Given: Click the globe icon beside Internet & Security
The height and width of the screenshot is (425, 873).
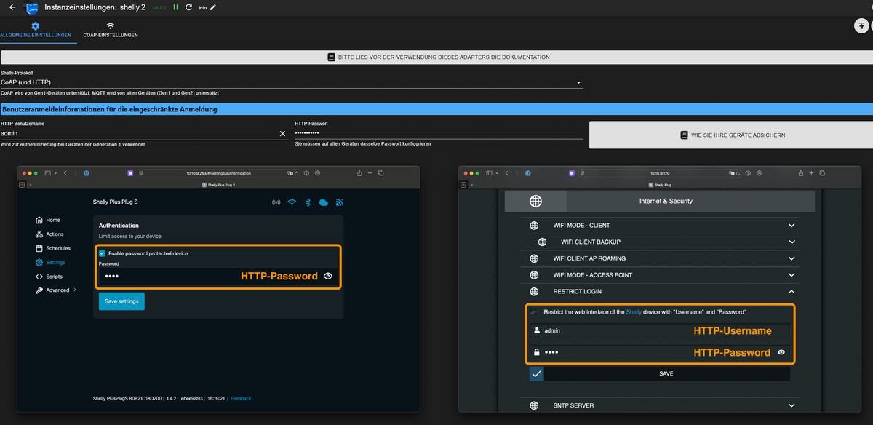Looking at the screenshot, I should click(535, 201).
